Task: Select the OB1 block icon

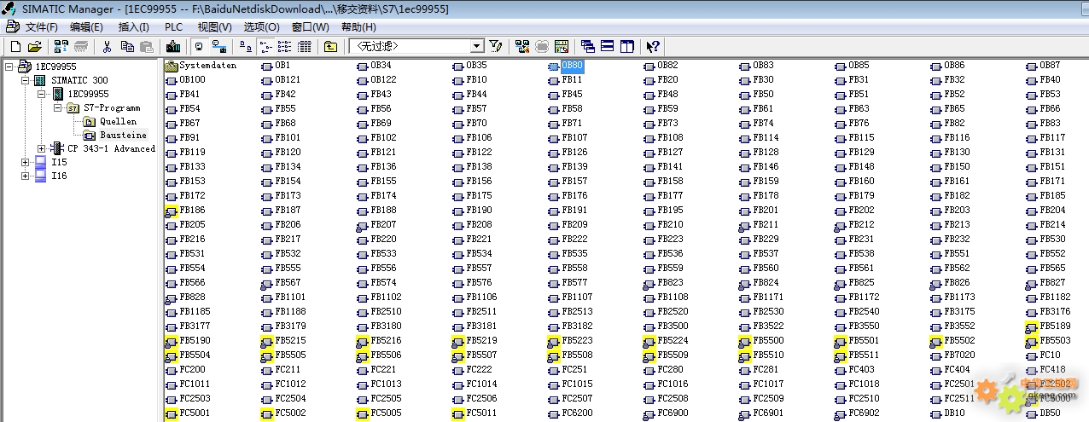Action: tap(267, 66)
